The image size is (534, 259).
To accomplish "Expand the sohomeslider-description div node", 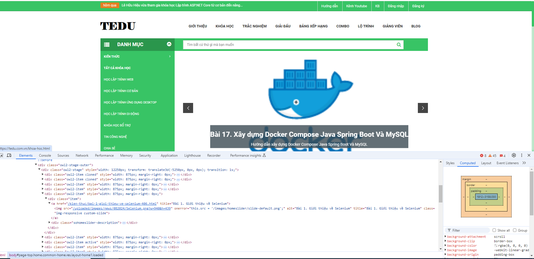I will tap(50, 223).
